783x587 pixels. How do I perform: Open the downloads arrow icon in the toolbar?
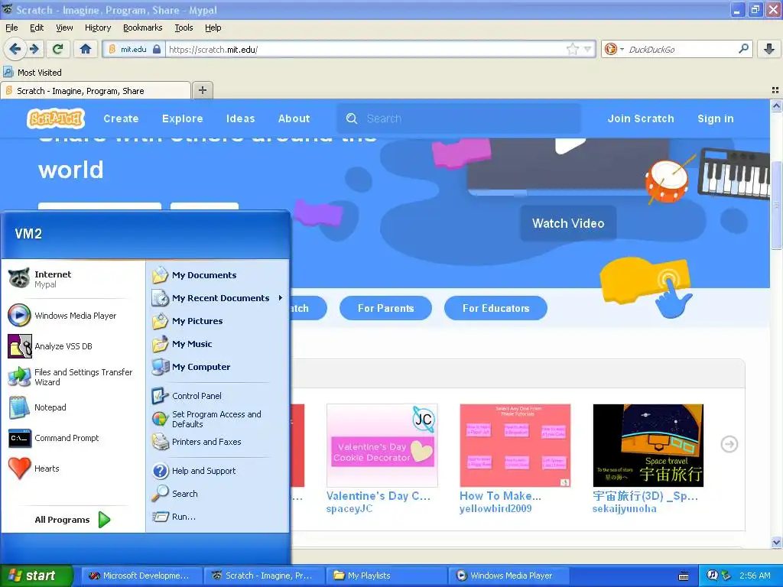[x=769, y=49]
